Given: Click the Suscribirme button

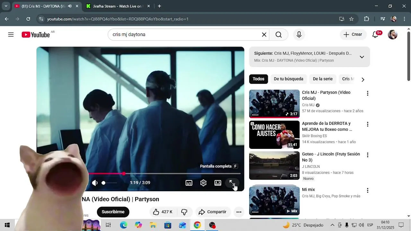Looking at the screenshot, I should (113, 212).
